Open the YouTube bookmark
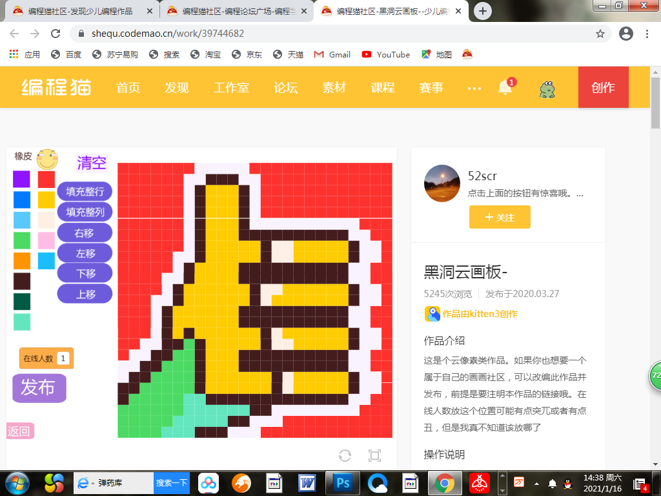661x496 pixels. [386, 54]
